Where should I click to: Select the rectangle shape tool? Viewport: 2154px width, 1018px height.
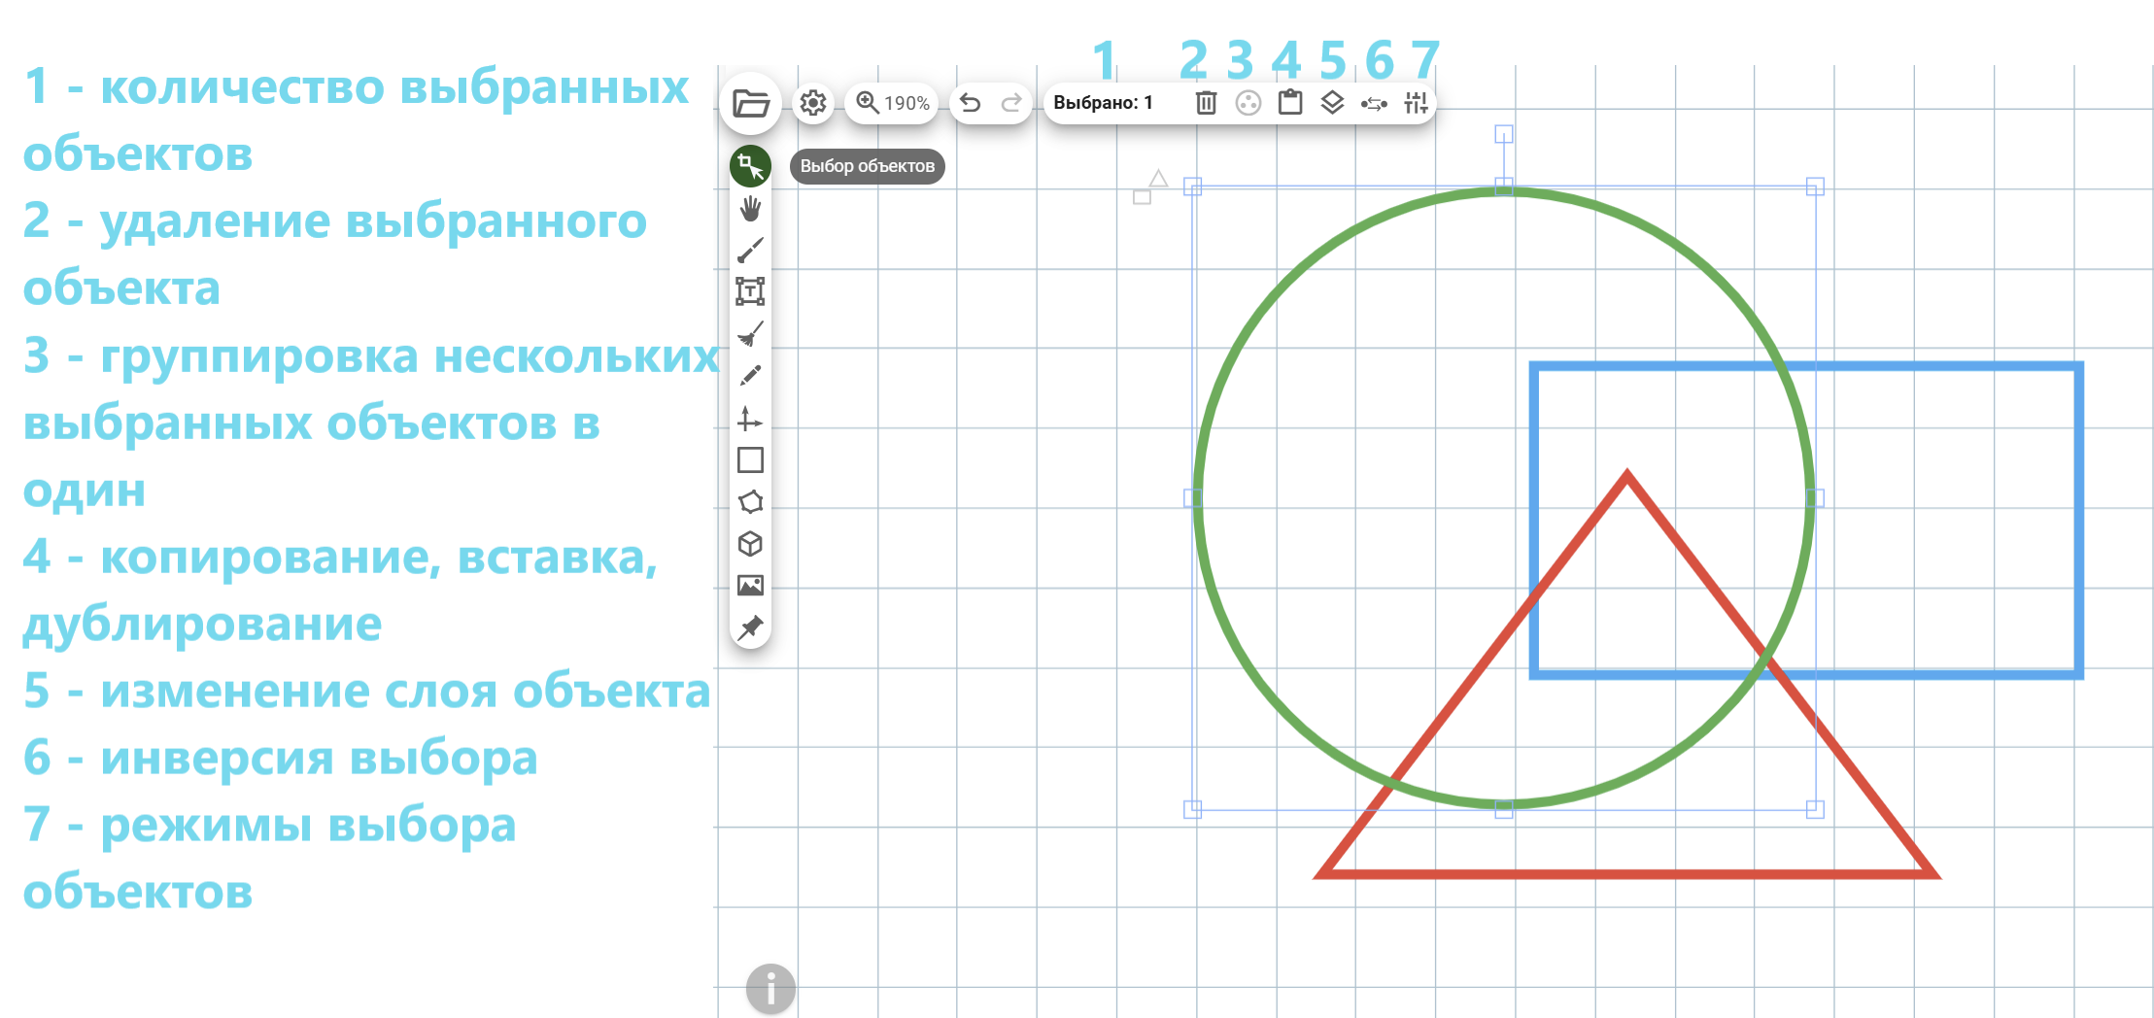click(x=750, y=459)
